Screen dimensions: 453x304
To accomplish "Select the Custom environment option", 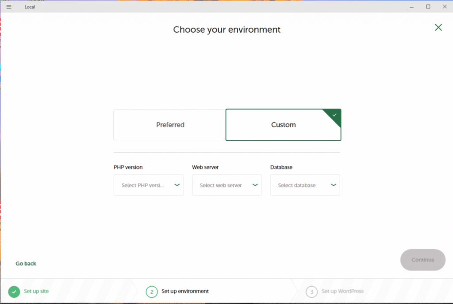I will pyautogui.click(x=283, y=125).
